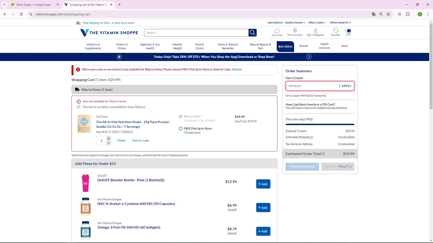Screen dimensions: 433x243
Task: Expand the Healthy Awards dropdown
Action: [295, 23]
